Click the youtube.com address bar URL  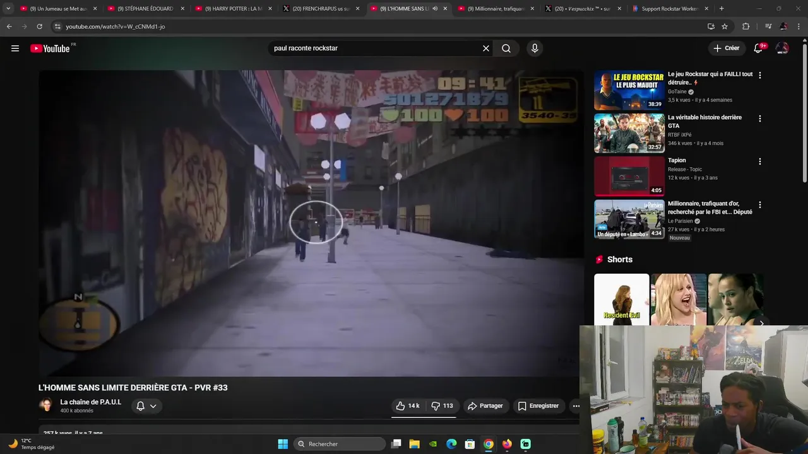(116, 26)
